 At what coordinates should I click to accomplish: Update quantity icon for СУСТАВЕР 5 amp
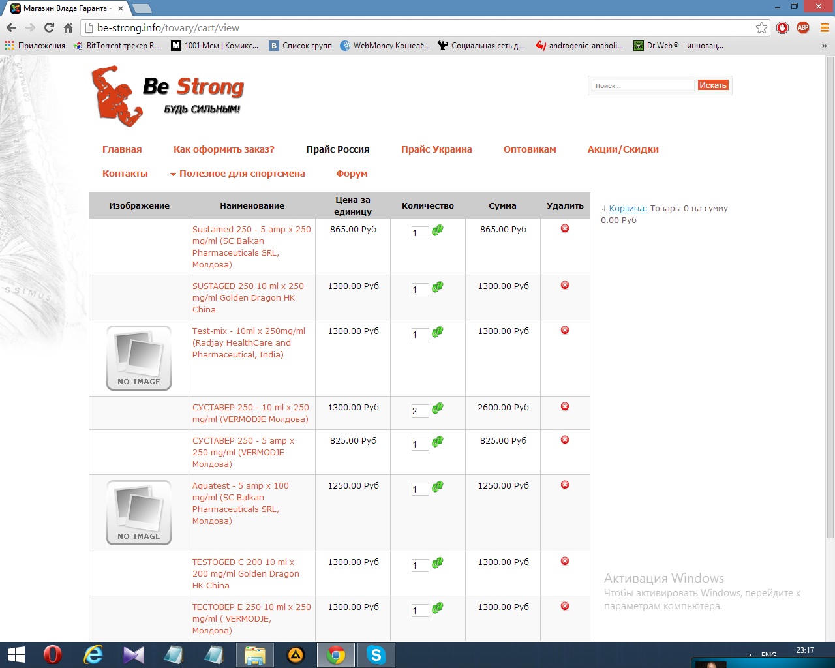point(438,441)
